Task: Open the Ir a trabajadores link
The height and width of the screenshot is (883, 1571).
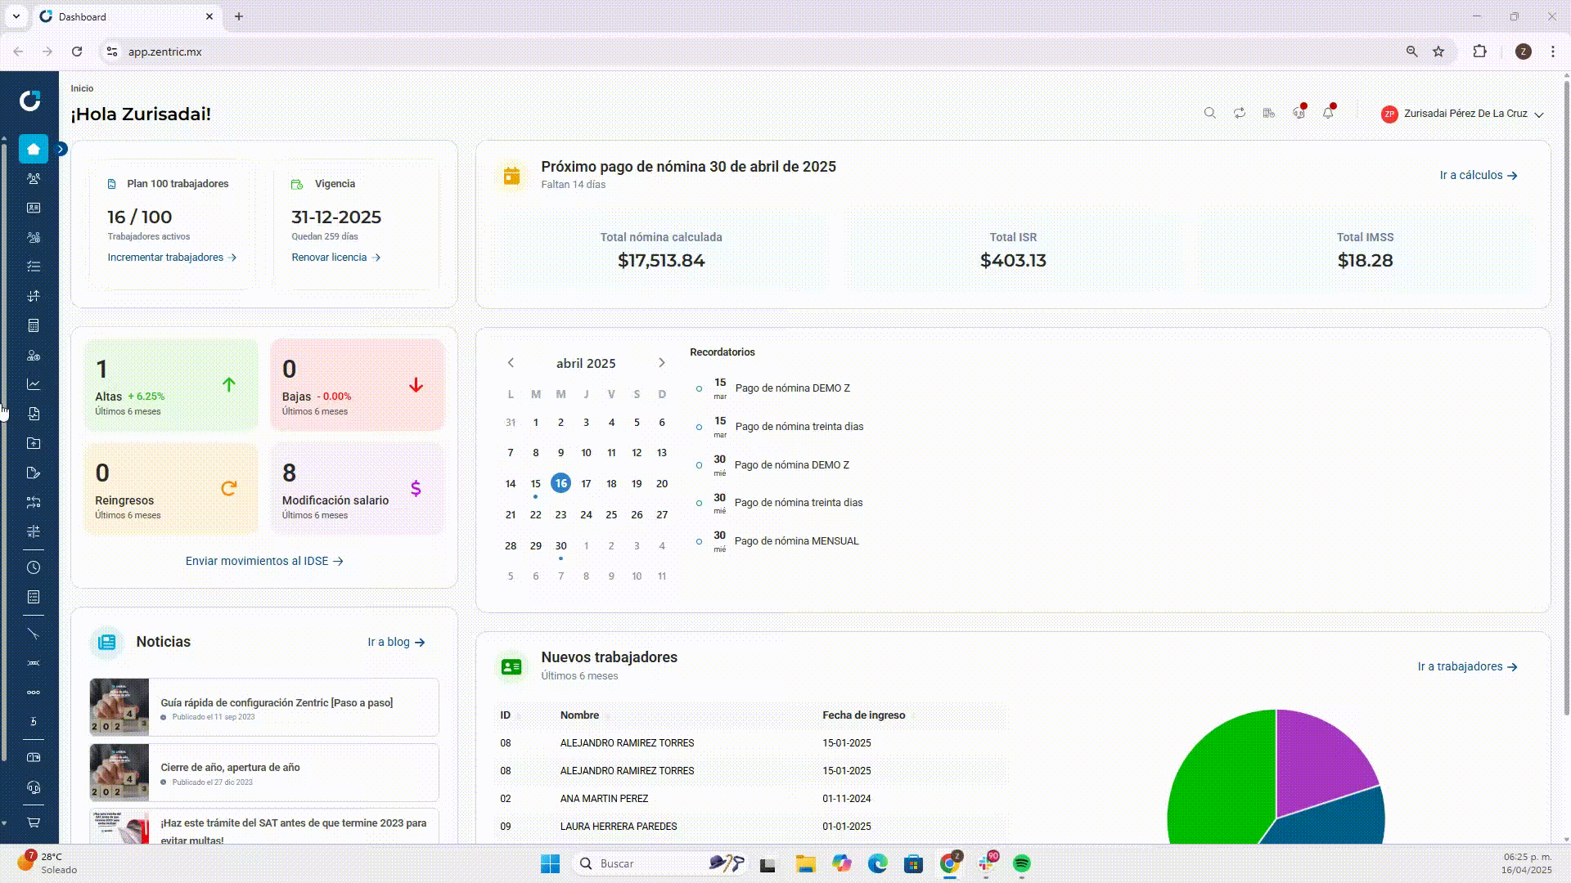Action: pyautogui.click(x=1467, y=666)
